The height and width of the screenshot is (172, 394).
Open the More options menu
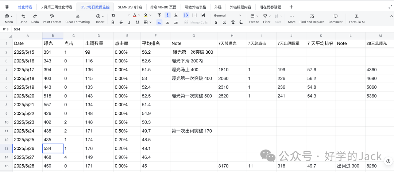coord(292,19)
